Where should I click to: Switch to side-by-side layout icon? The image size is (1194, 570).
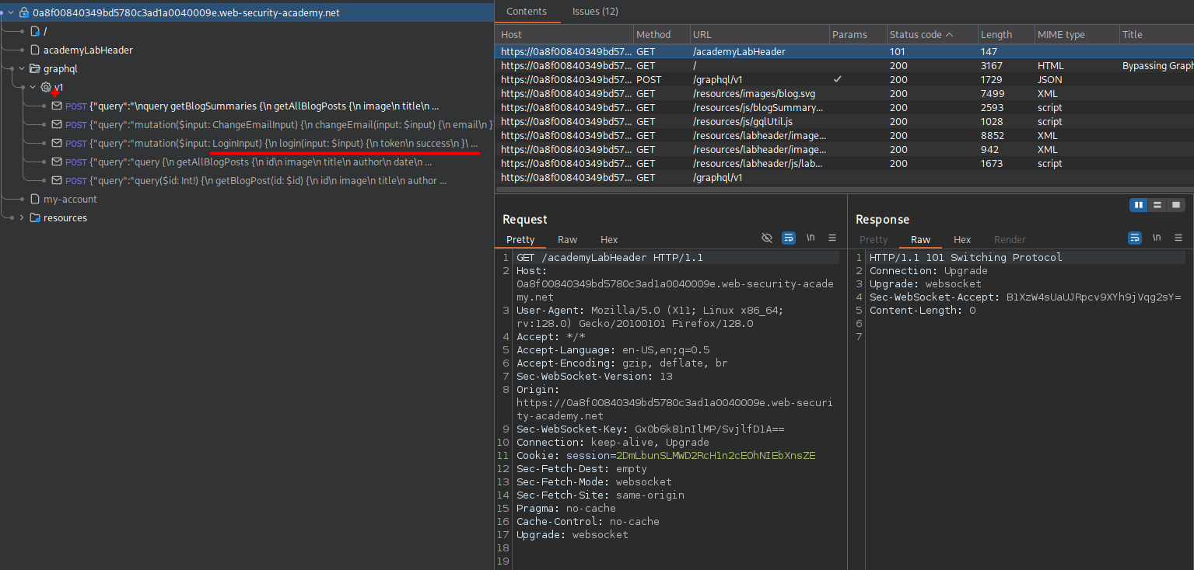point(1139,205)
